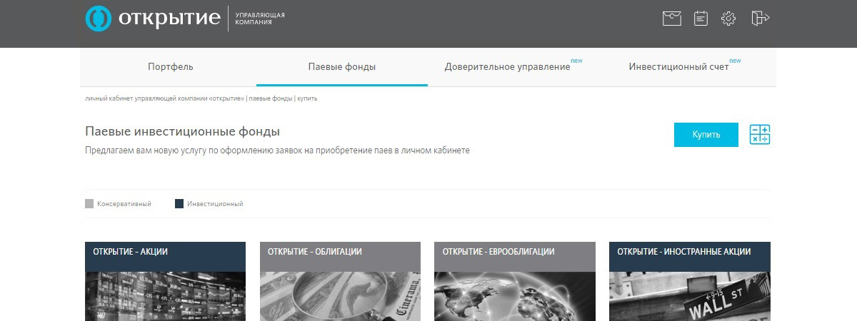
Task: Click the Паевые инвестиционные фонды heading
Action: pyautogui.click(x=182, y=132)
